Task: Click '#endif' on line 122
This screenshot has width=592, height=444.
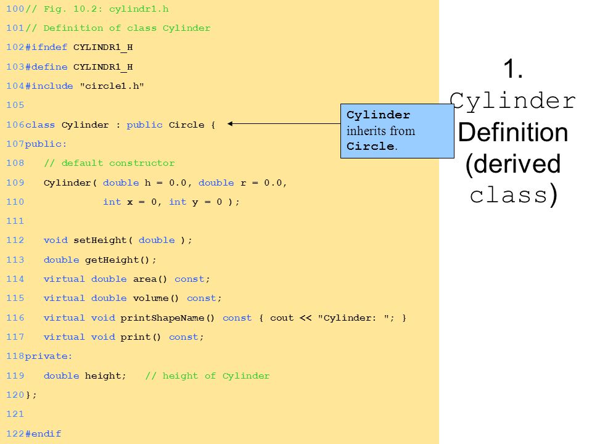Action: coord(43,434)
